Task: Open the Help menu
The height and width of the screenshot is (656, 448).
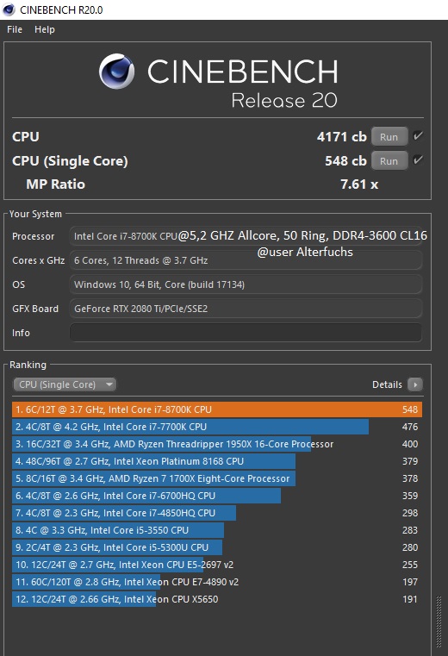Action: pyautogui.click(x=44, y=29)
